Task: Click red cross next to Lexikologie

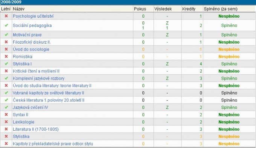Action: click(x=6, y=122)
